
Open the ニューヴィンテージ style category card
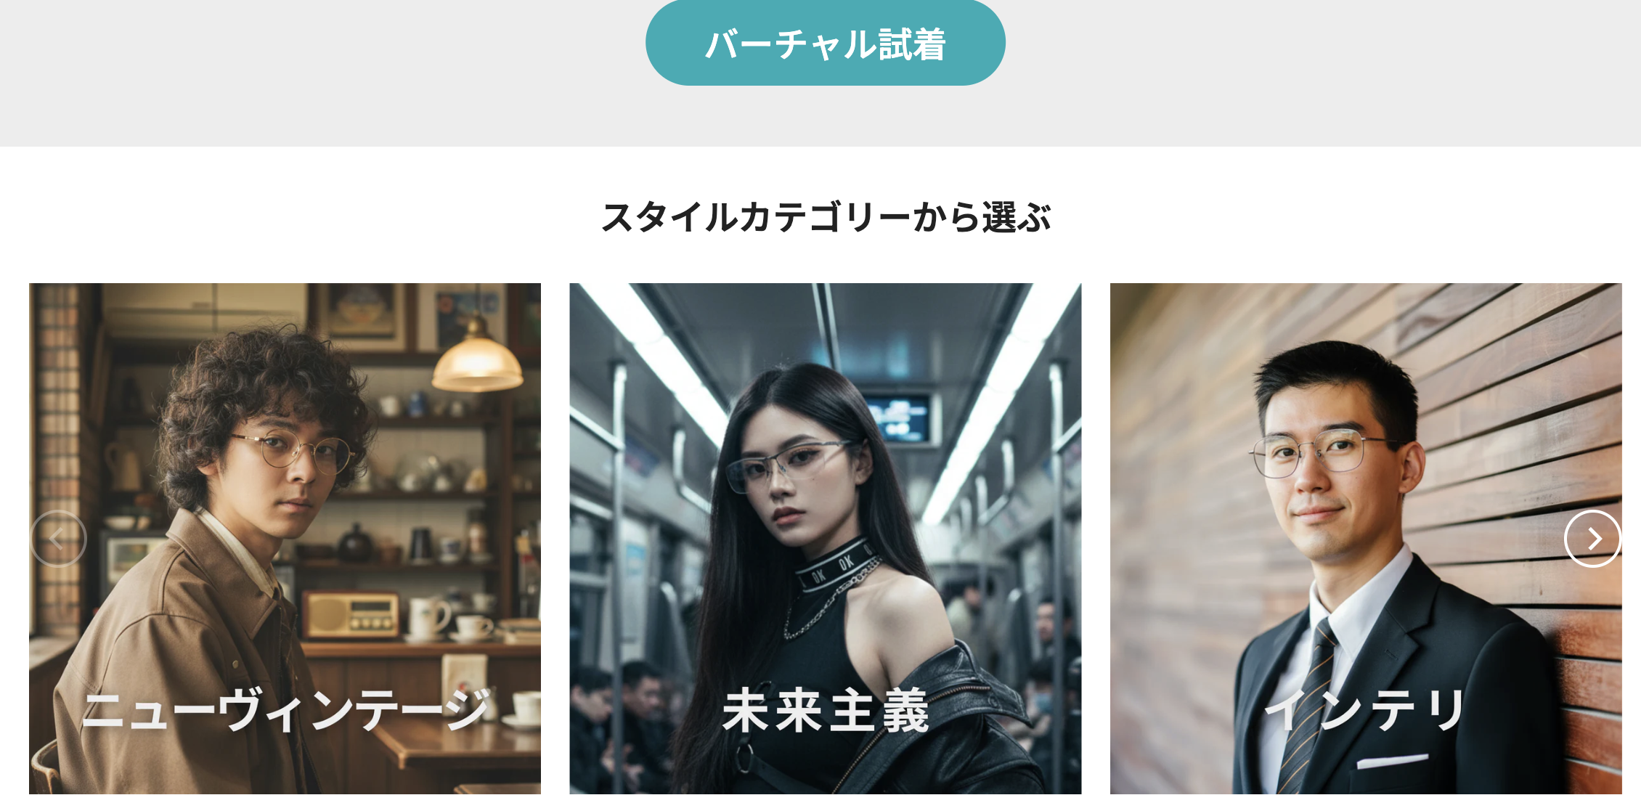pos(285,538)
